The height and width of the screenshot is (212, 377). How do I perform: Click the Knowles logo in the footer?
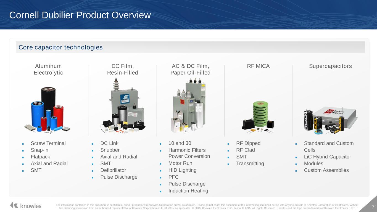point(26,205)
